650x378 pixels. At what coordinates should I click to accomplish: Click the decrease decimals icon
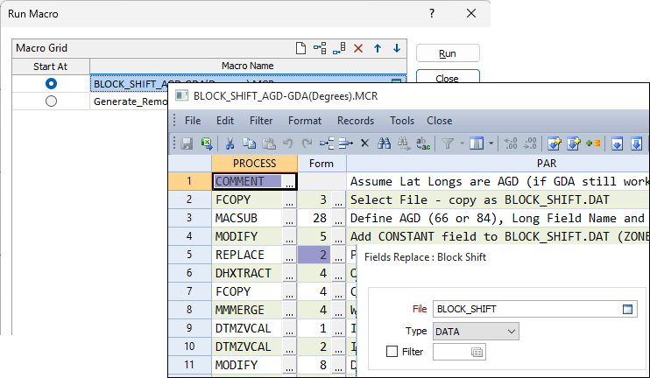pos(511,143)
